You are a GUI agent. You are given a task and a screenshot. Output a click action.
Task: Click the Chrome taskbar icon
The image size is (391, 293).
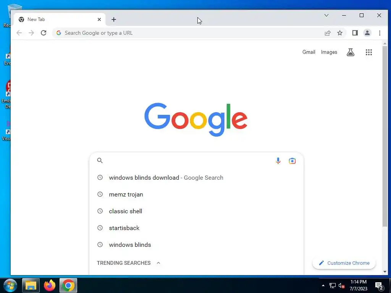[68, 285]
